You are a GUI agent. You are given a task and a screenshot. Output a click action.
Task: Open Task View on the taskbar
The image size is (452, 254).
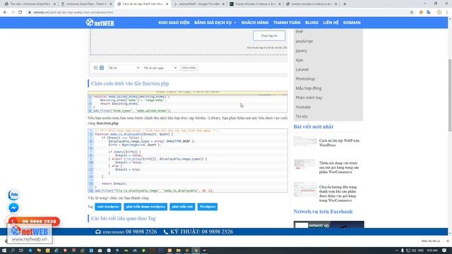tap(21, 250)
